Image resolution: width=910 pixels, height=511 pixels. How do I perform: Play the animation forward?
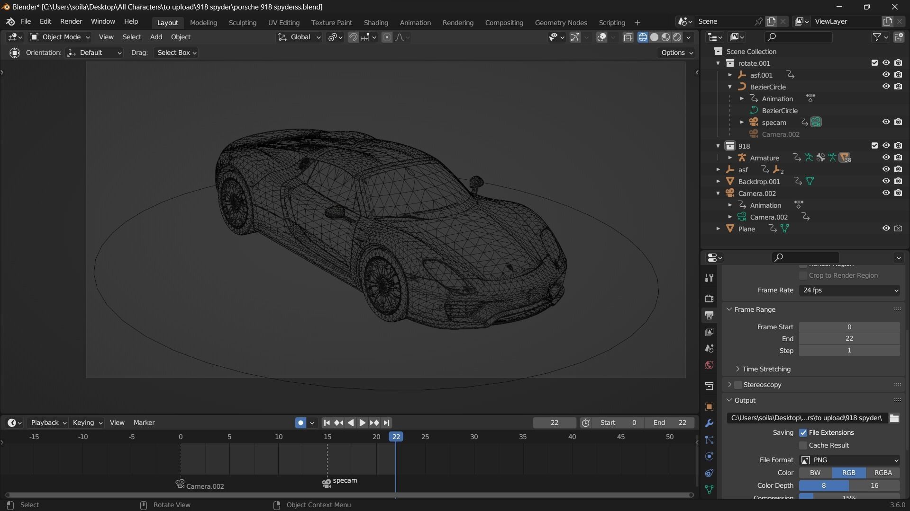[362, 423]
